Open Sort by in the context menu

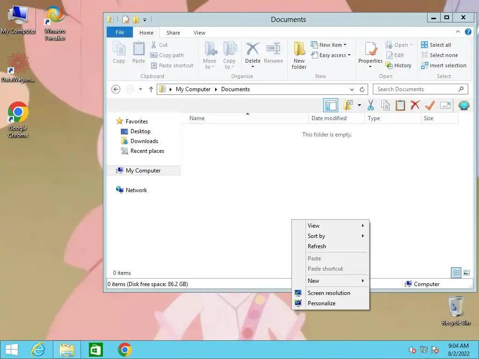[331, 236]
